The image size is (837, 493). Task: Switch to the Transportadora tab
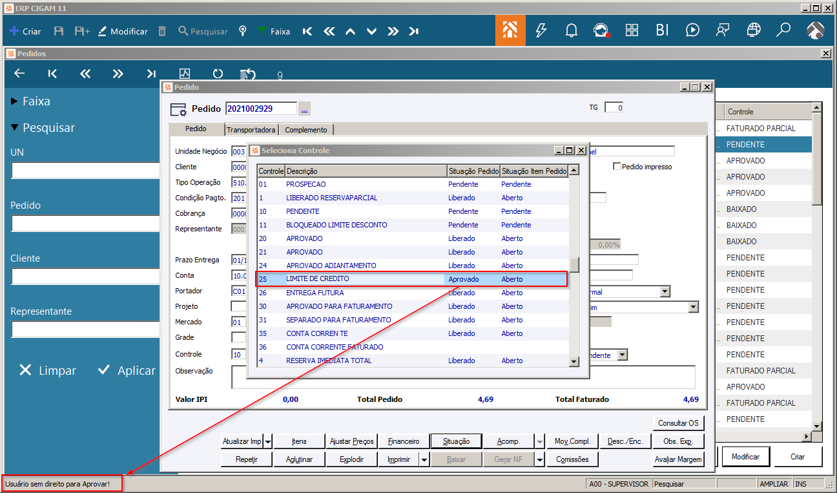click(x=251, y=130)
